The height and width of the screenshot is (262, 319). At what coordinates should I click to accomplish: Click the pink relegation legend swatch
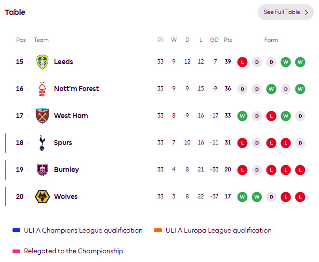(16, 251)
